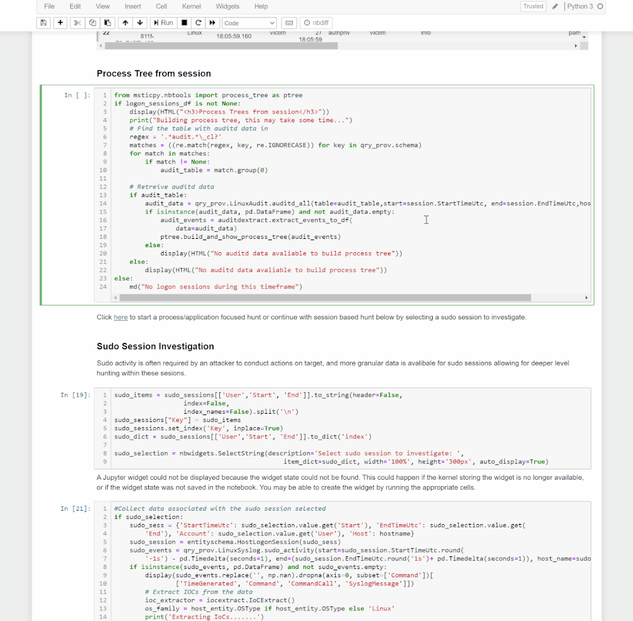
Task: Click the code cell horizontal scrollbar thumb
Action: click(325, 298)
